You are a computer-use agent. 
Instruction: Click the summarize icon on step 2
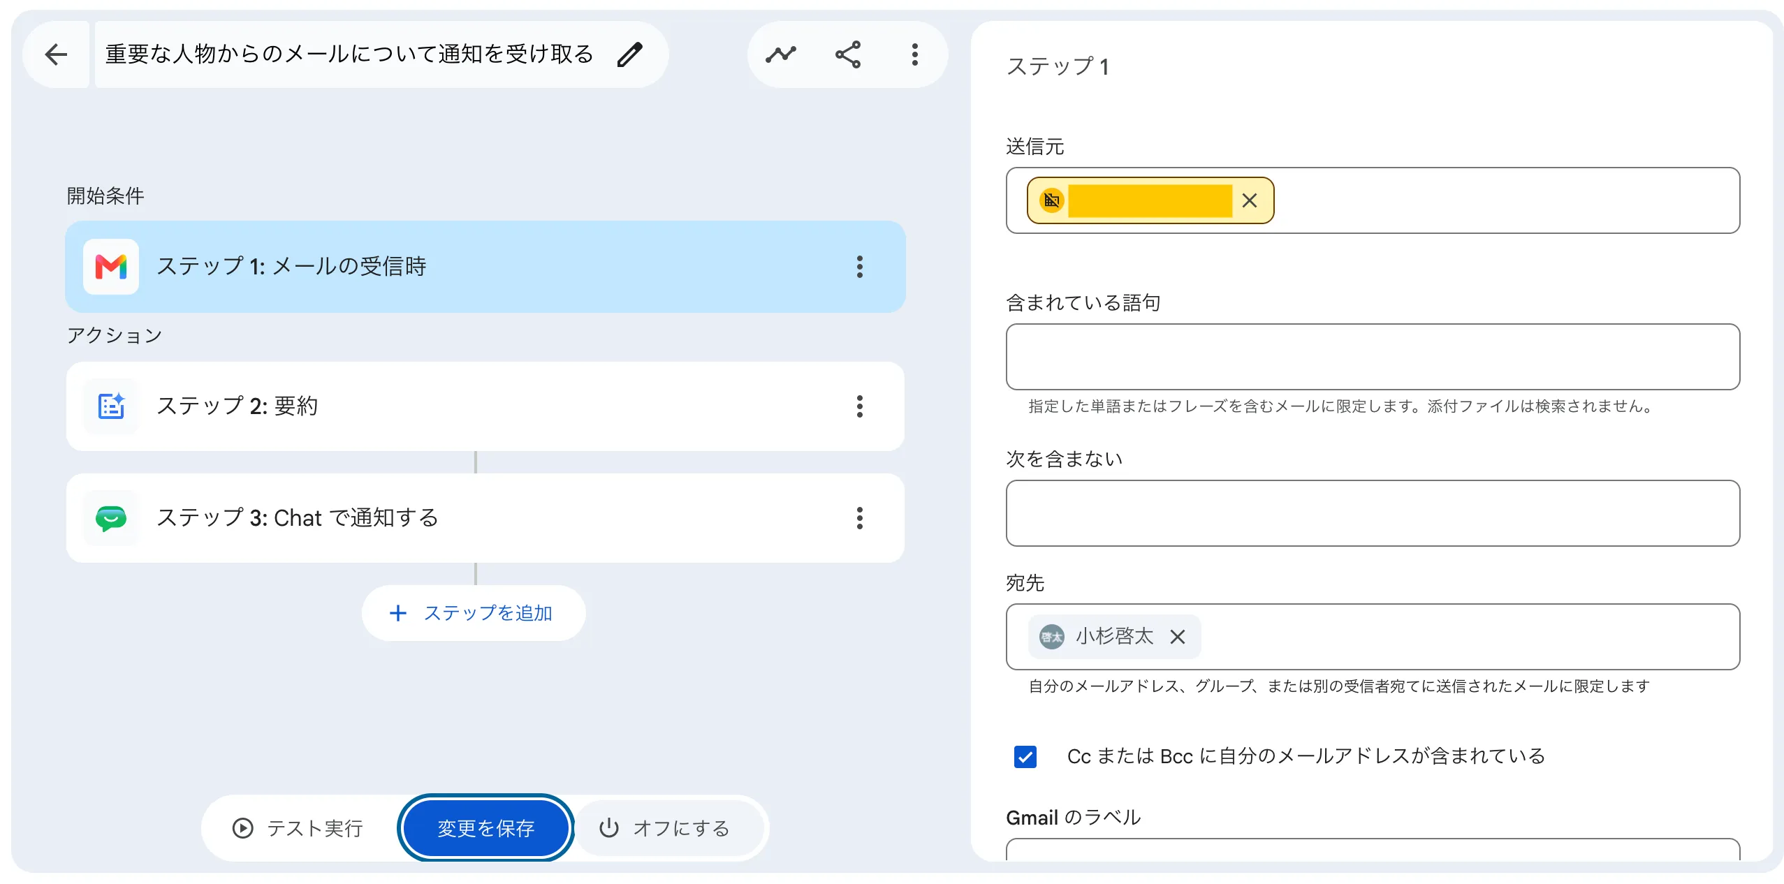pos(111,406)
